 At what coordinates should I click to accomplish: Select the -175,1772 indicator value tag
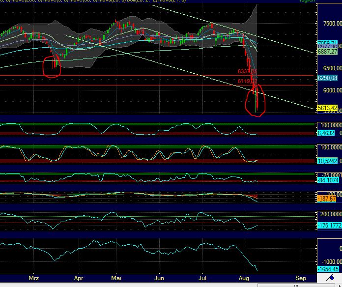(x=329, y=225)
